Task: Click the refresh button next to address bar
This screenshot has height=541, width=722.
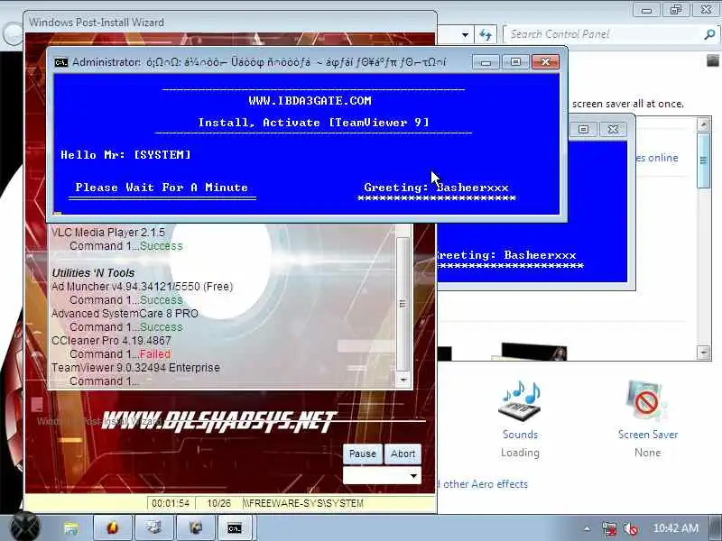Action: [x=486, y=34]
